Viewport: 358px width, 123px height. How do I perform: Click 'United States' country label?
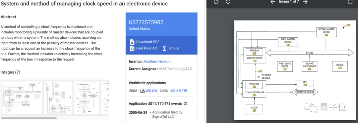[x=139, y=29]
